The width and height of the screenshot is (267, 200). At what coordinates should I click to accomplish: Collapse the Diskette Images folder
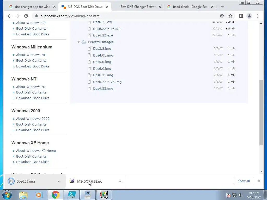78,42
